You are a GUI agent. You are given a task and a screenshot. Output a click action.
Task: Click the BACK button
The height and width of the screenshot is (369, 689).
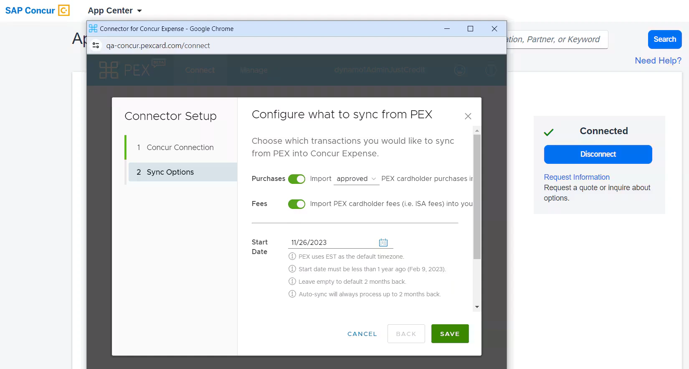[x=406, y=334]
